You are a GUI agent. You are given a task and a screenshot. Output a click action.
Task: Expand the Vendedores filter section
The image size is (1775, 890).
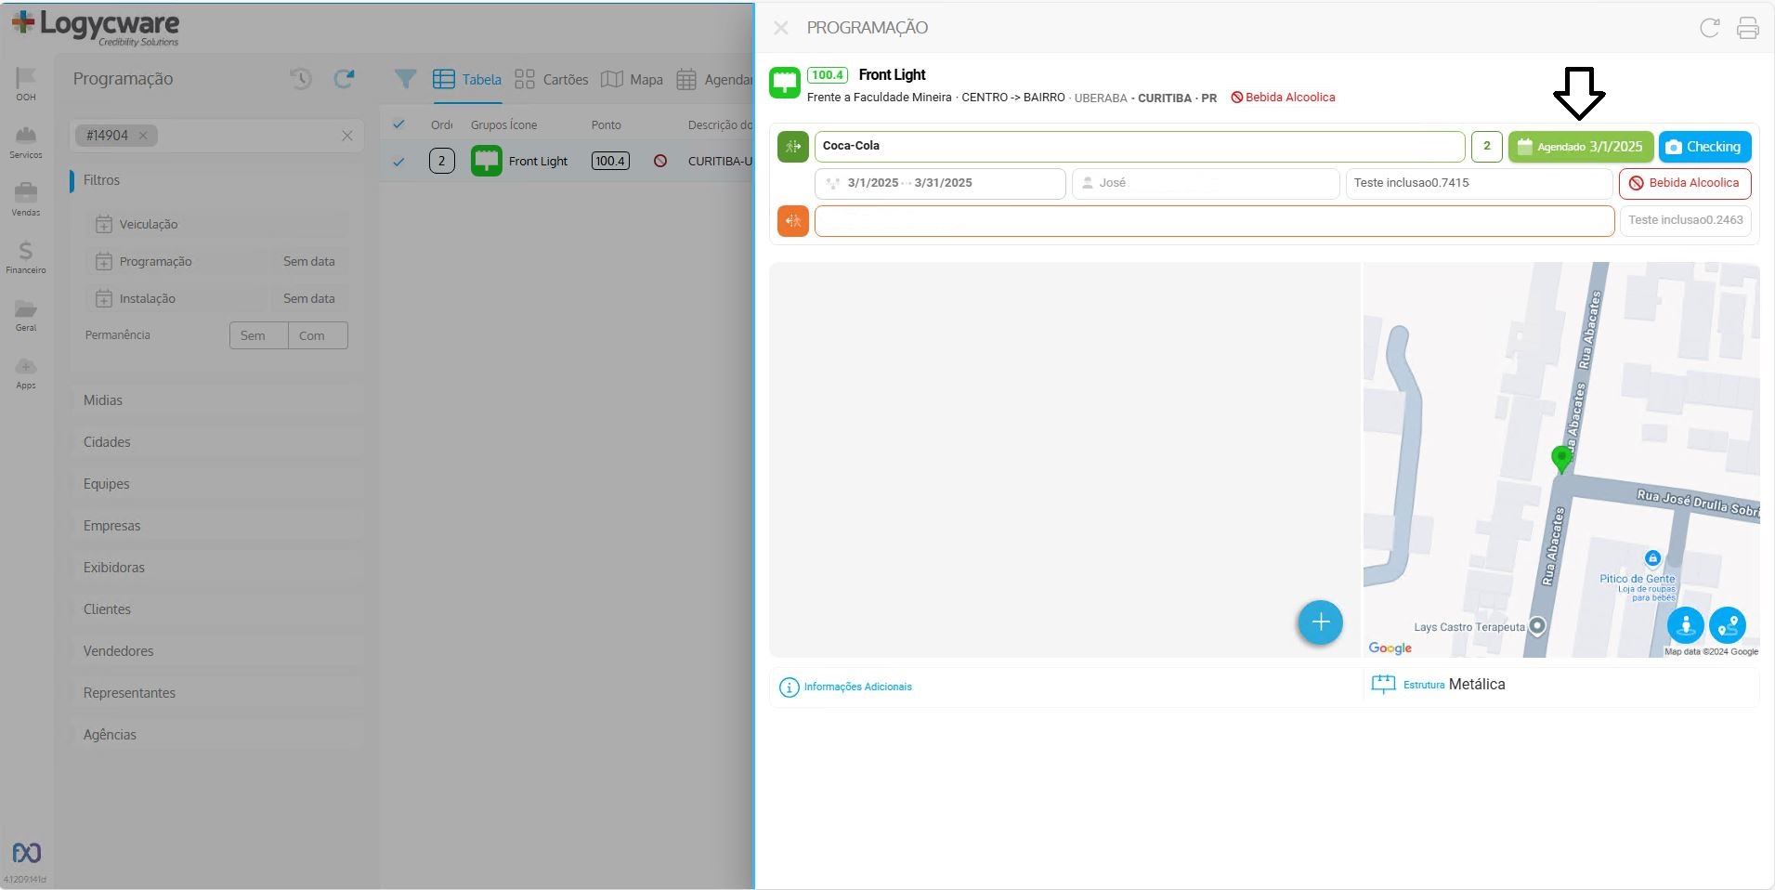(215, 651)
